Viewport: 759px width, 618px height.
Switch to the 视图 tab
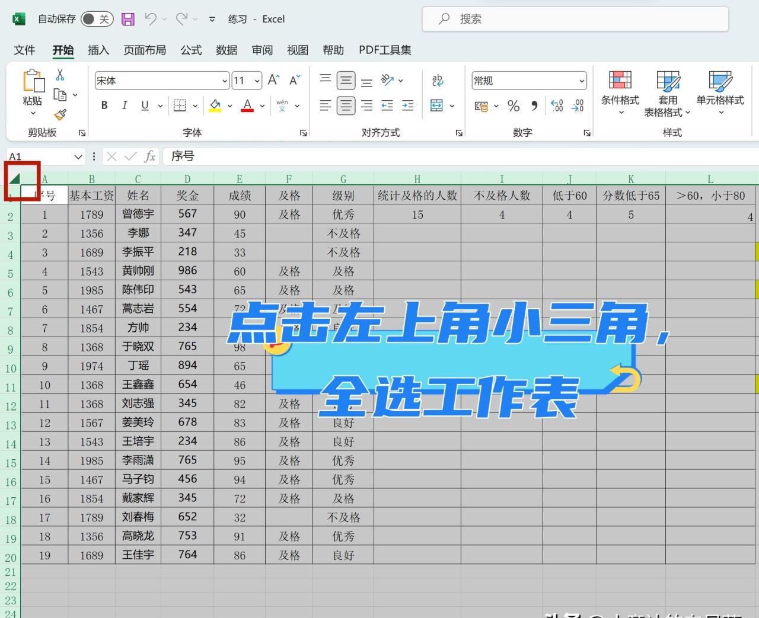click(298, 50)
